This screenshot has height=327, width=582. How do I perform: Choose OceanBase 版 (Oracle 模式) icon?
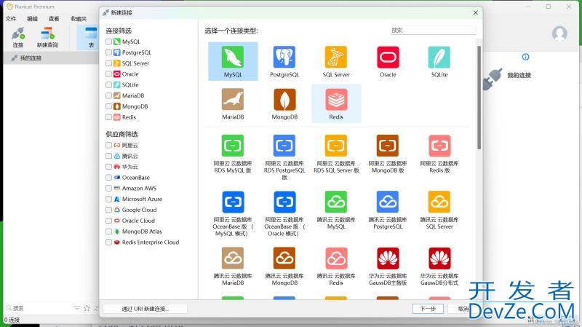(x=284, y=202)
